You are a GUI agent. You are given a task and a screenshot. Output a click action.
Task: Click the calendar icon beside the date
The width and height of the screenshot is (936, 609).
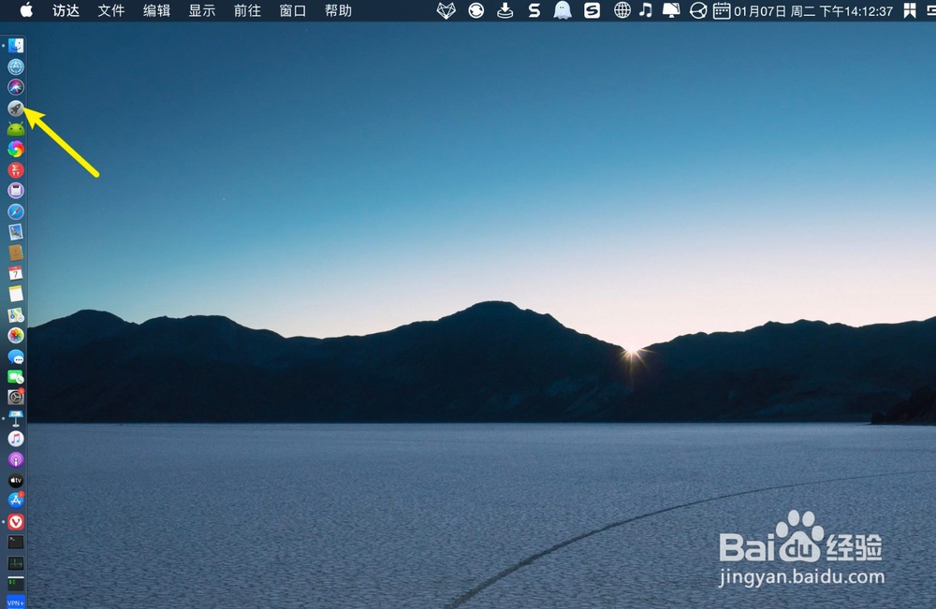[x=721, y=10]
